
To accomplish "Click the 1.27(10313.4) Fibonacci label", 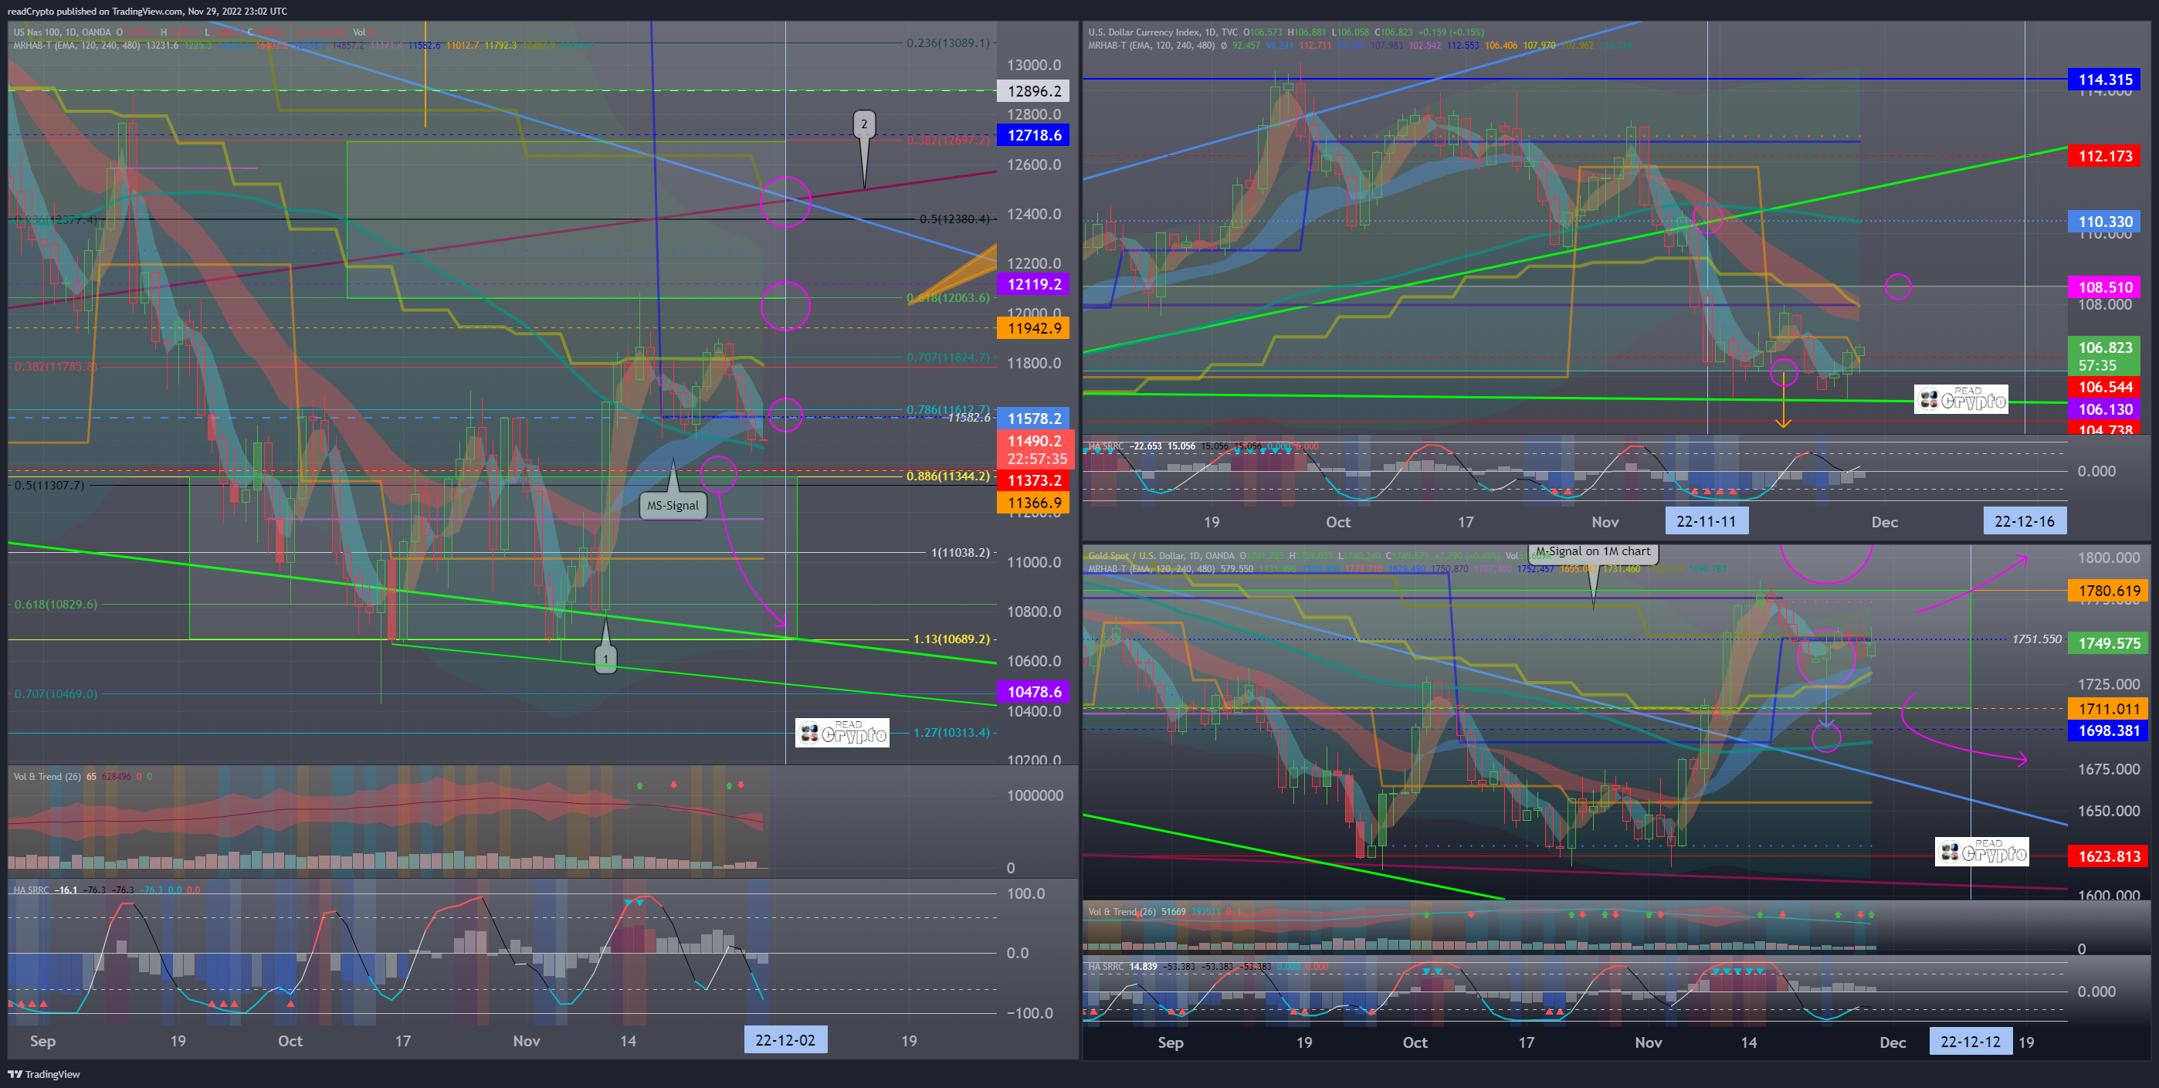I will 951,733.
